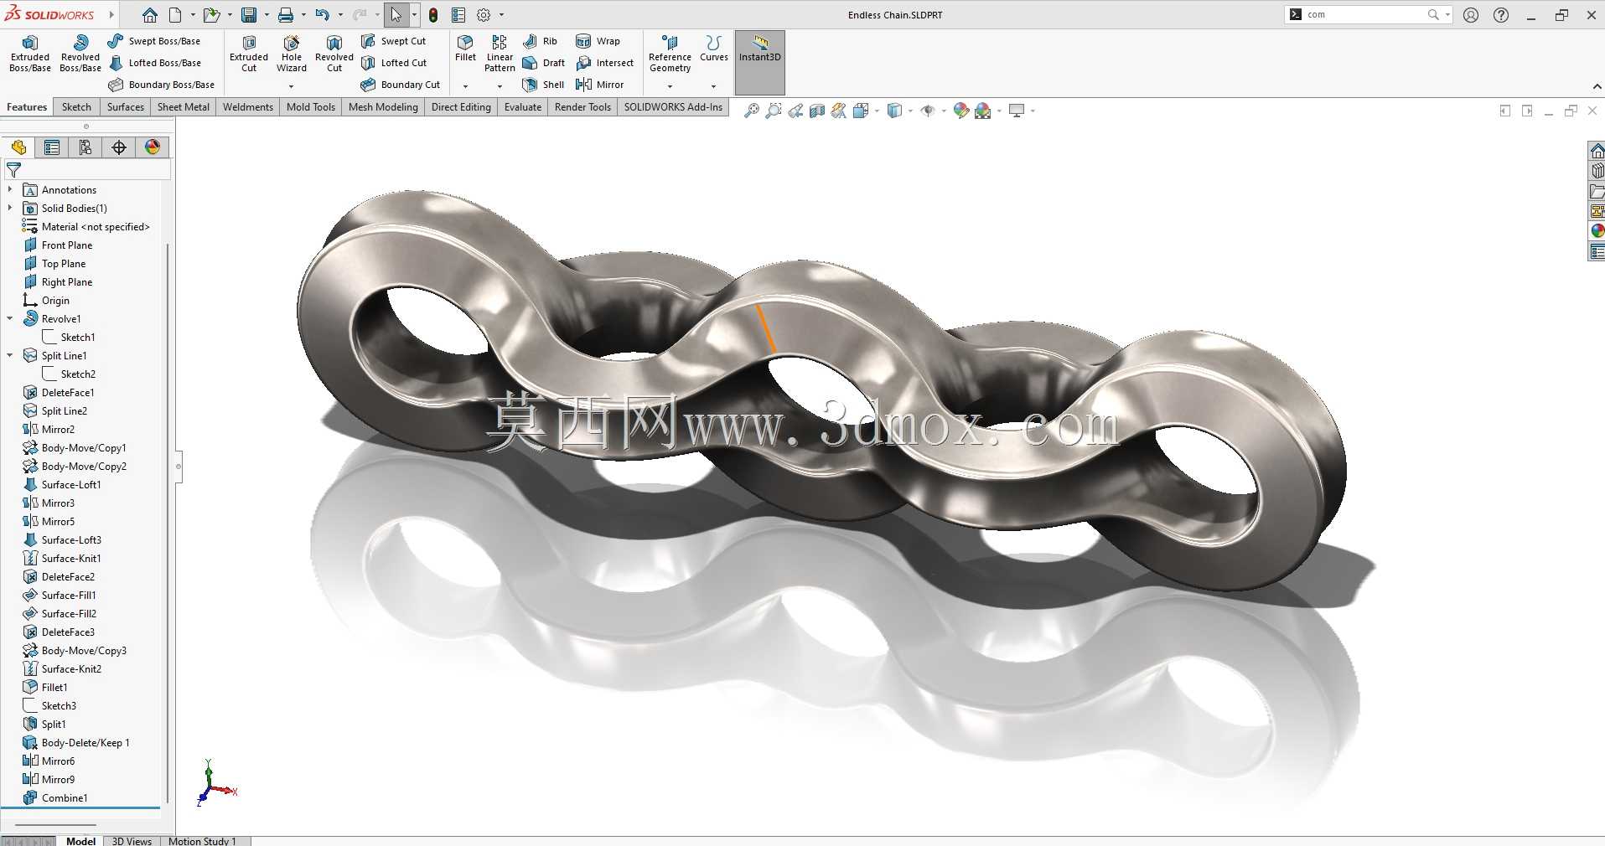This screenshot has width=1605, height=846.
Task: Open the FeatureManager Design Tree tab icon
Action: [18, 147]
